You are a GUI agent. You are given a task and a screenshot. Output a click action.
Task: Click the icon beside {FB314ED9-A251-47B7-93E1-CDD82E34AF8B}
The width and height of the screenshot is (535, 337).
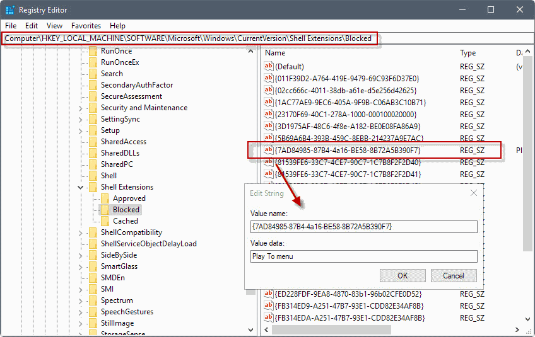269,306
